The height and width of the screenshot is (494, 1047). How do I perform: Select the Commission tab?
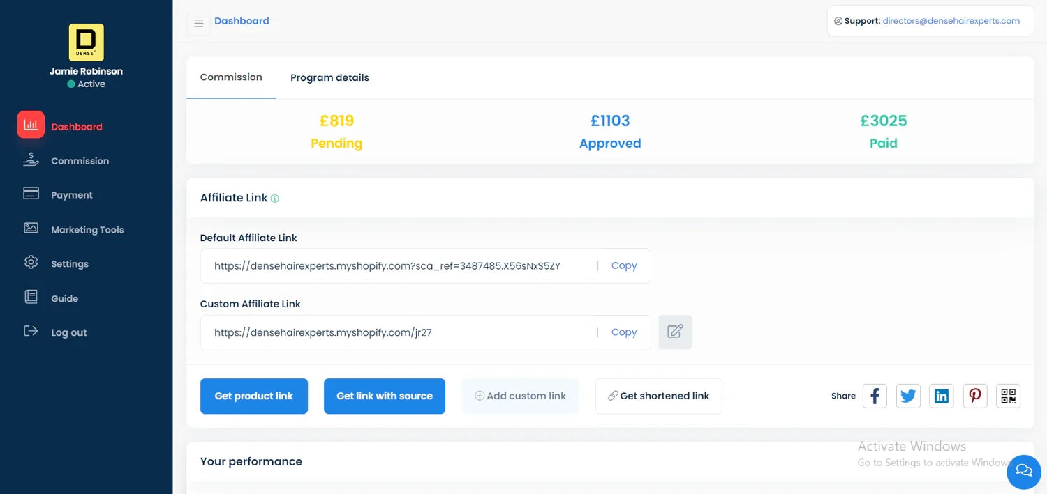point(231,77)
